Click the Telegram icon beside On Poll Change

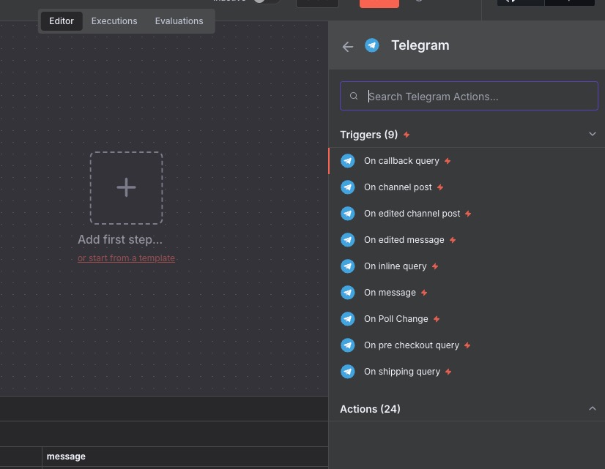coord(348,319)
